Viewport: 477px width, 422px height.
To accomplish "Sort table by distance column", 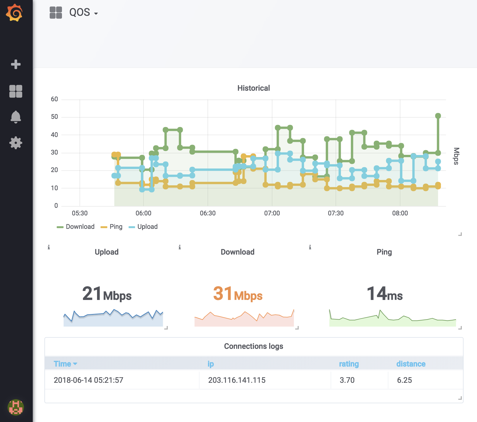I will (x=411, y=364).
